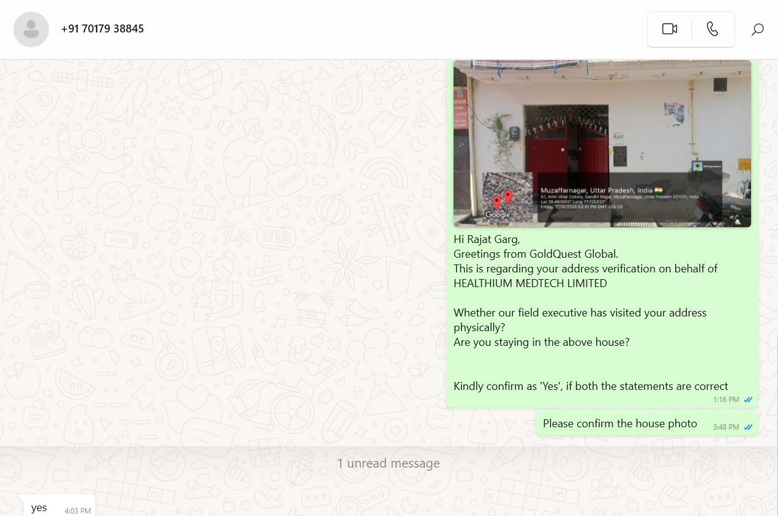Open the contact's profile avatar

point(31,29)
